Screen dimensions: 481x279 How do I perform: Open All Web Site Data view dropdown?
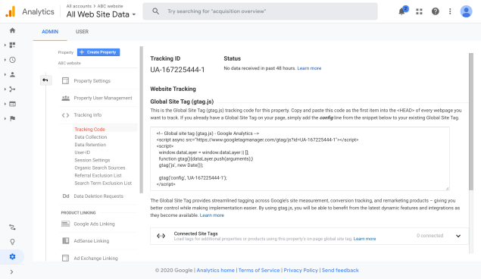click(102, 14)
